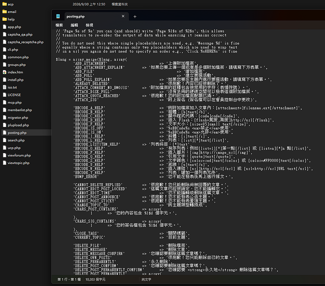
Task: Place cursor on 'CANNOT_DELETE_REPLIED' key
Action: coord(98,185)
